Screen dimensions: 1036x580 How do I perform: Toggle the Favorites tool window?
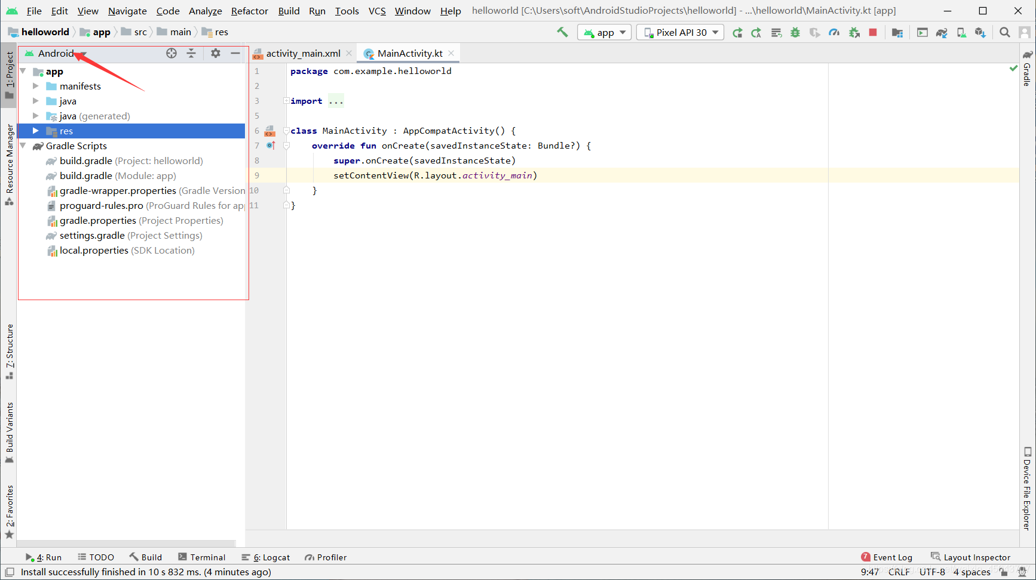click(9, 511)
